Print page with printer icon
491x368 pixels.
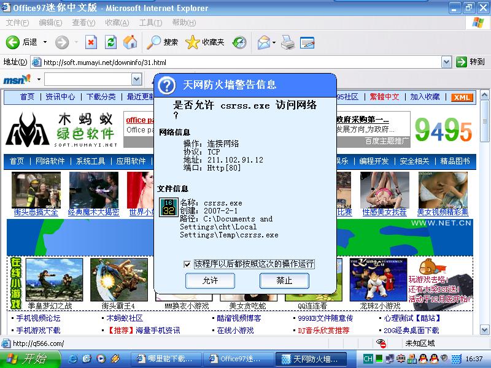pos(287,42)
